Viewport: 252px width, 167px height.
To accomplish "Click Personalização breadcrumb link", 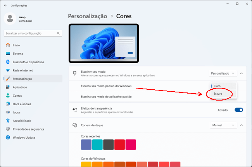I will click(x=88, y=16).
